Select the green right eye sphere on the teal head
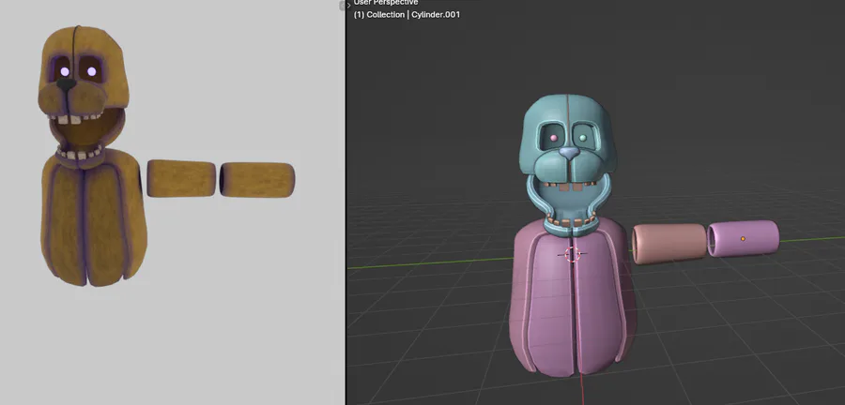The height and width of the screenshot is (405, 845). click(x=582, y=138)
